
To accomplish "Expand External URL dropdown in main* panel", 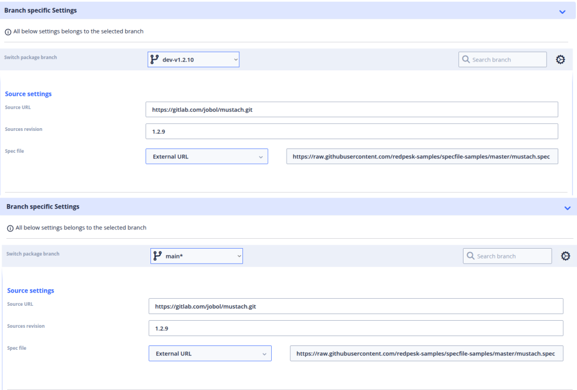I will tap(210, 353).
